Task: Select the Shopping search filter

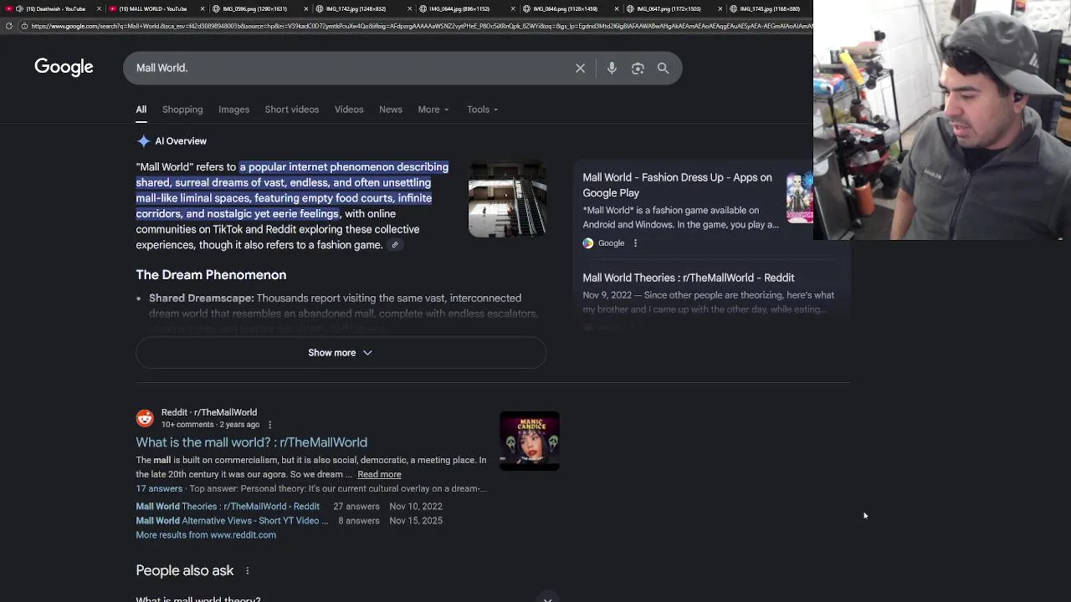Action: click(182, 110)
